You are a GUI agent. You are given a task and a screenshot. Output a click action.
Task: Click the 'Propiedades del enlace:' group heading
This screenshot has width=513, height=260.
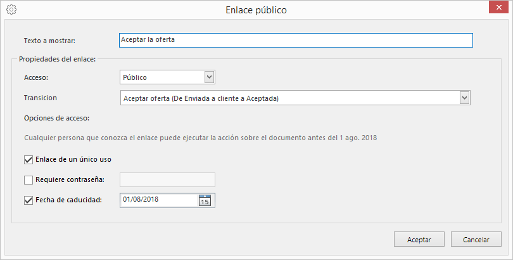pyautogui.click(x=57, y=59)
